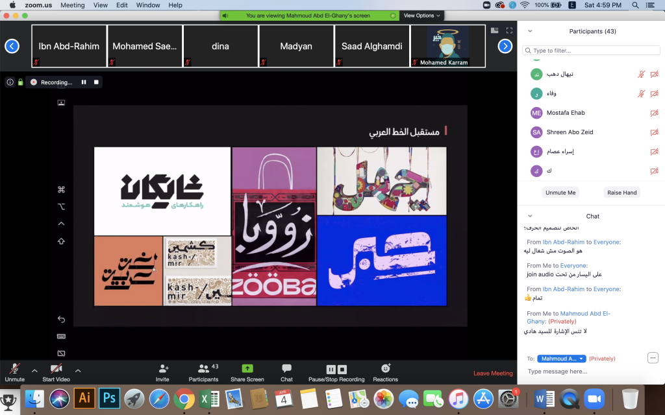Open the Meeting menu
The width and height of the screenshot is (665, 415).
coord(73,5)
